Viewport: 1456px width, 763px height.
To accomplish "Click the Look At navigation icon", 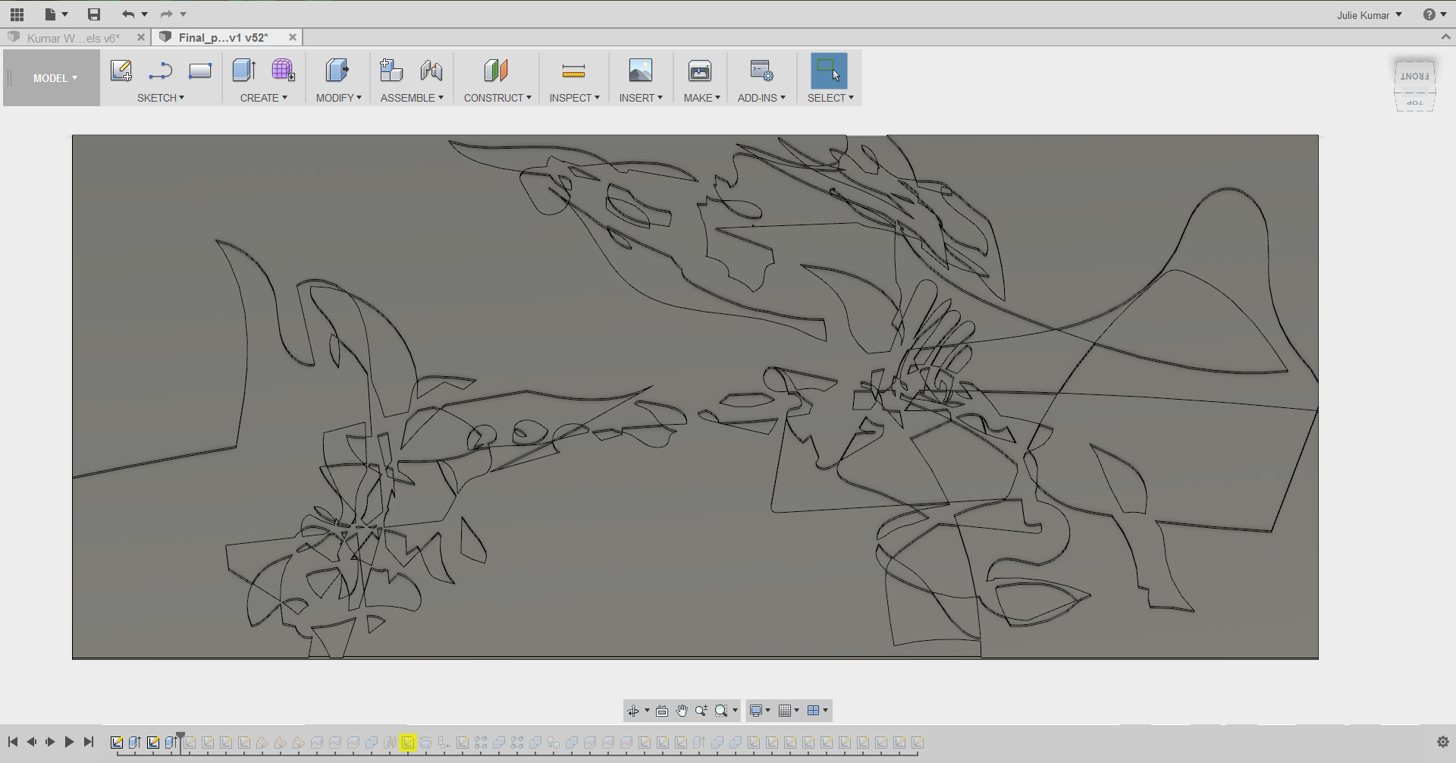I will coord(662,711).
